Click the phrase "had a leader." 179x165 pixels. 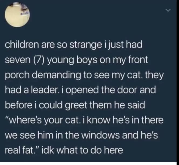31,90
